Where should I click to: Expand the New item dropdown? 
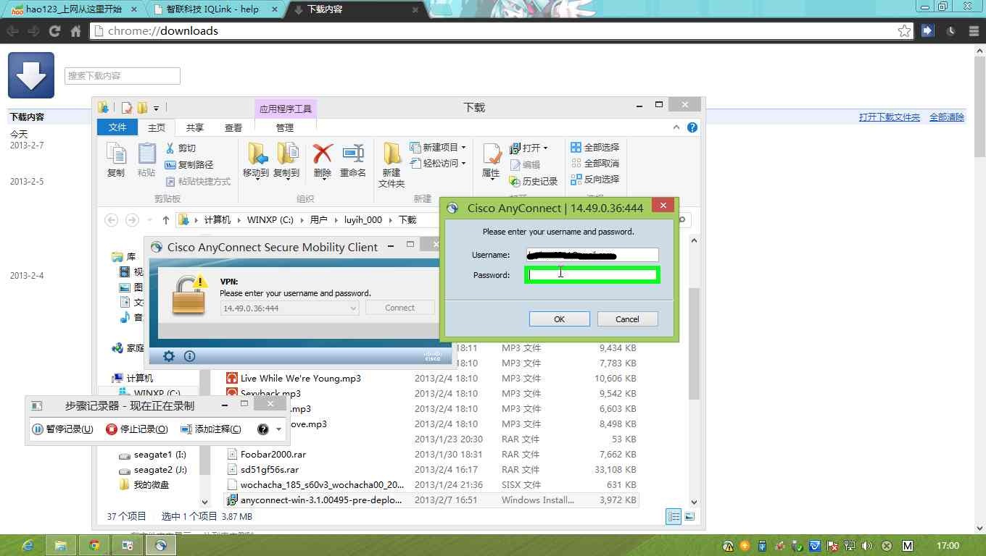(x=463, y=148)
